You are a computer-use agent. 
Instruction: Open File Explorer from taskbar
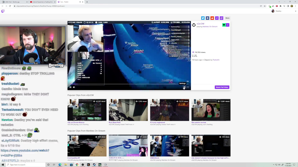click(x=66, y=165)
